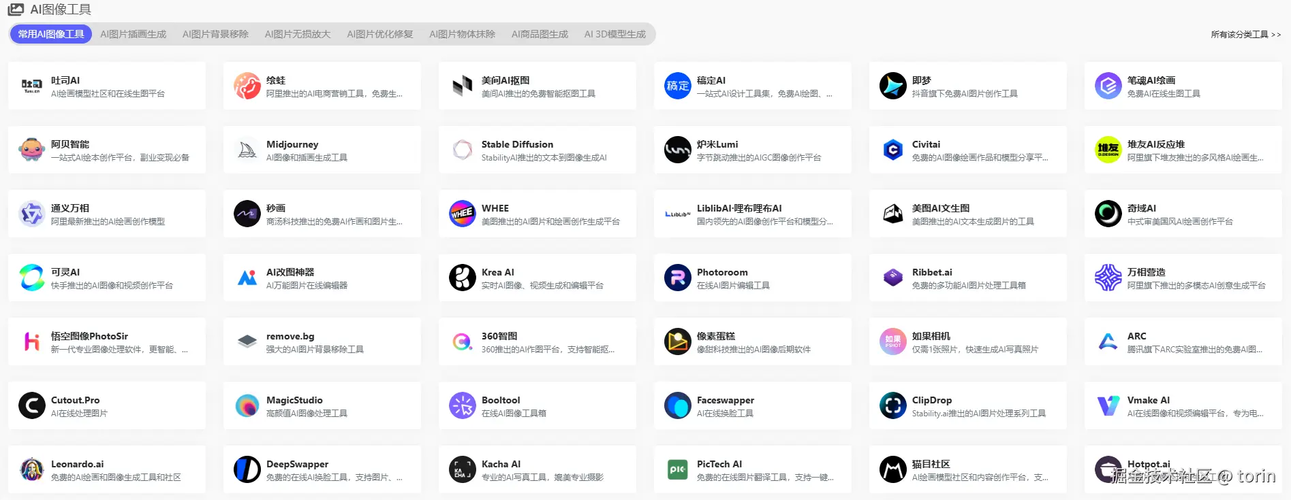Click the green PicTech AI icon
The width and height of the screenshot is (1291, 500).
click(x=678, y=469)
